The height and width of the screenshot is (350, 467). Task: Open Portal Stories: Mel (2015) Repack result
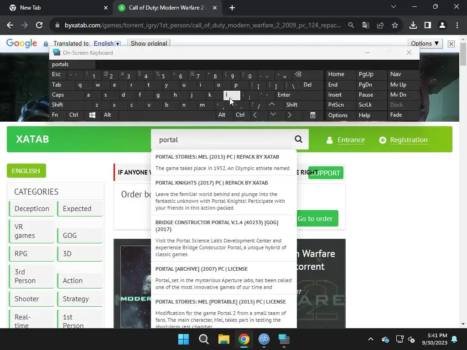pyautogui.click(x=223, y=162)
